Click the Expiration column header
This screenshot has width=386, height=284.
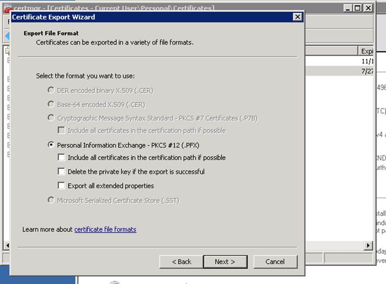[x=366, y=51]
